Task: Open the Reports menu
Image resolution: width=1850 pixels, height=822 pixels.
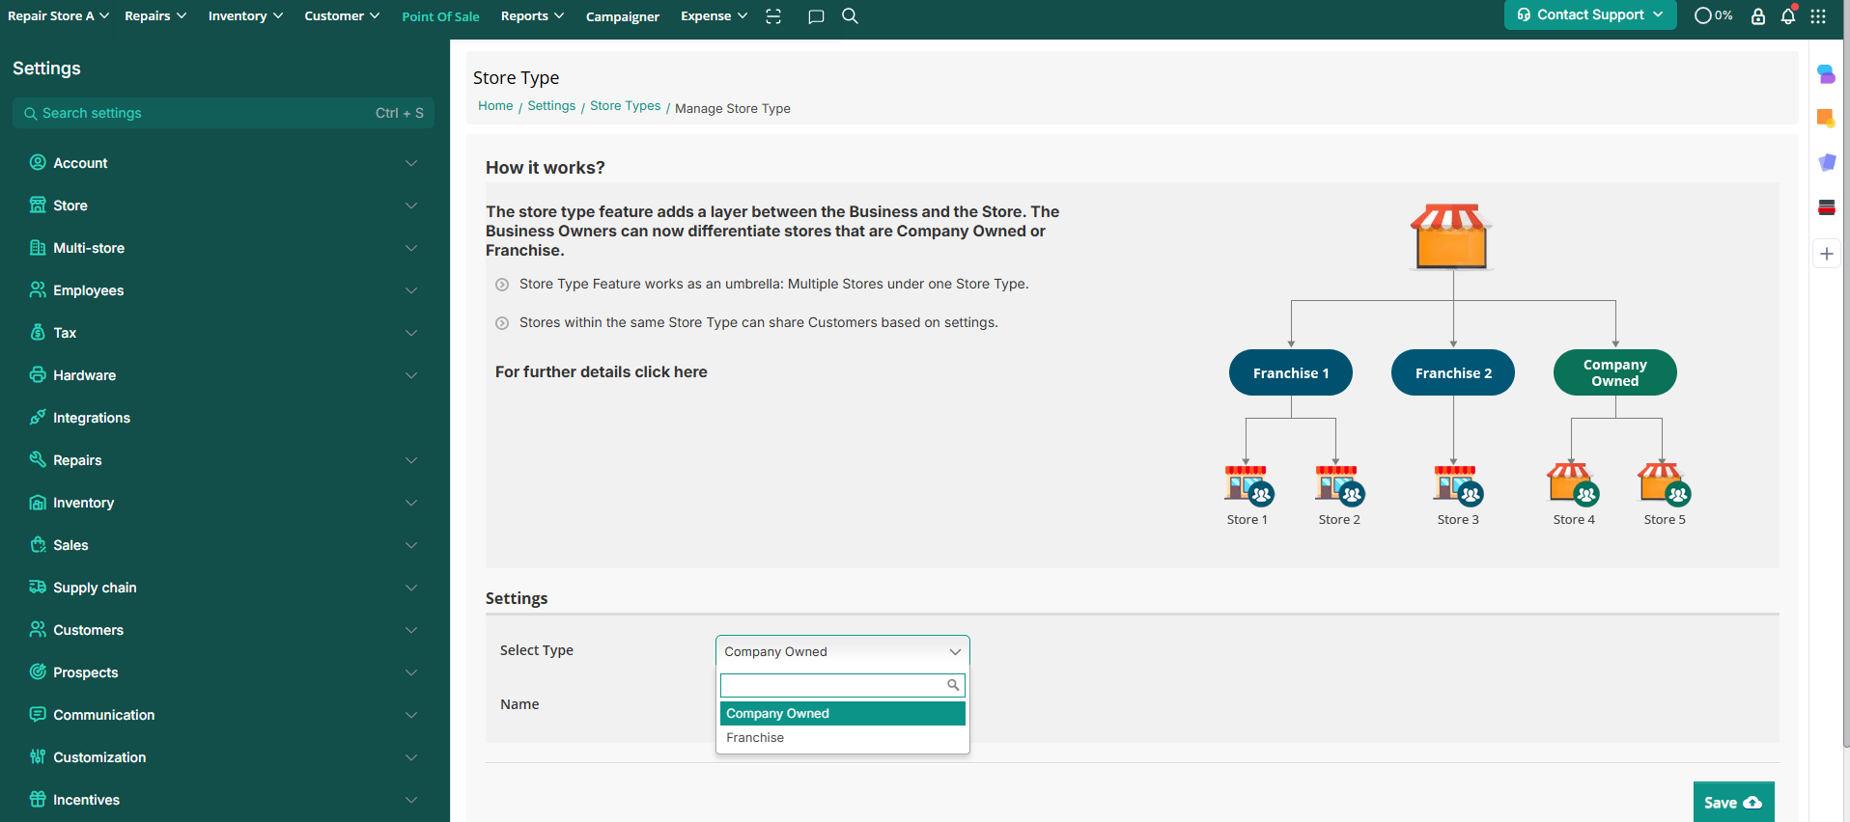Action: [x=532, y=16]
